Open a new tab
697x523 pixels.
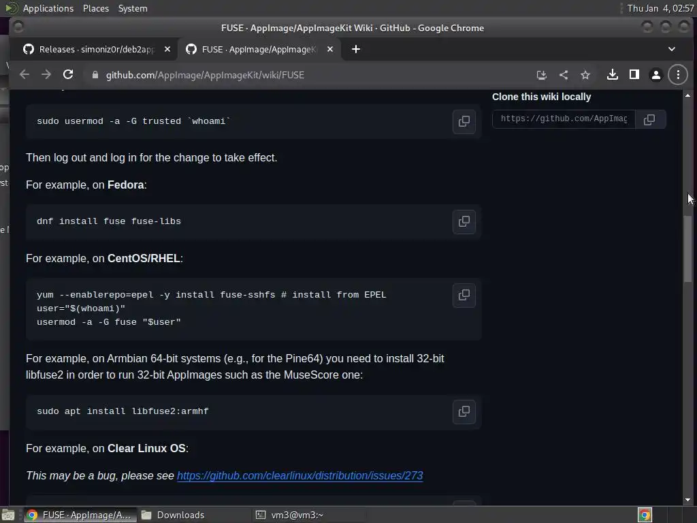[x=355, y=49]
